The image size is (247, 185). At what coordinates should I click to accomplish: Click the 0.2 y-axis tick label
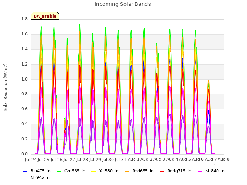tap(24, 139)
